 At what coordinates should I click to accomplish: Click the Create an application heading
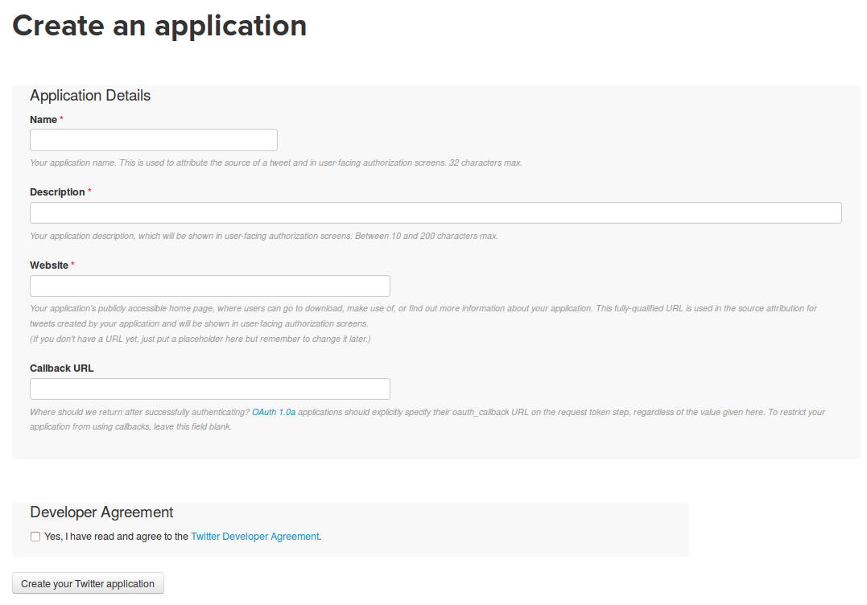coord(159,26)
